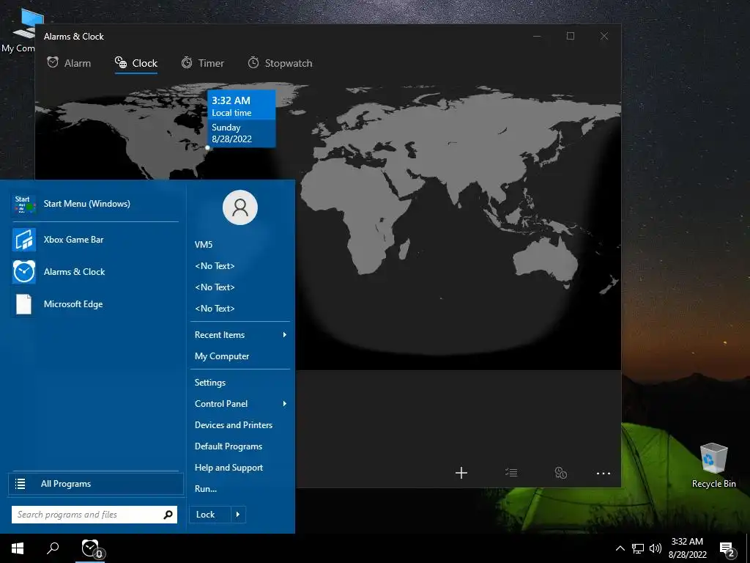Click the network icon in system tray
The image size is (750, 563).
click(x=638, y=548)
